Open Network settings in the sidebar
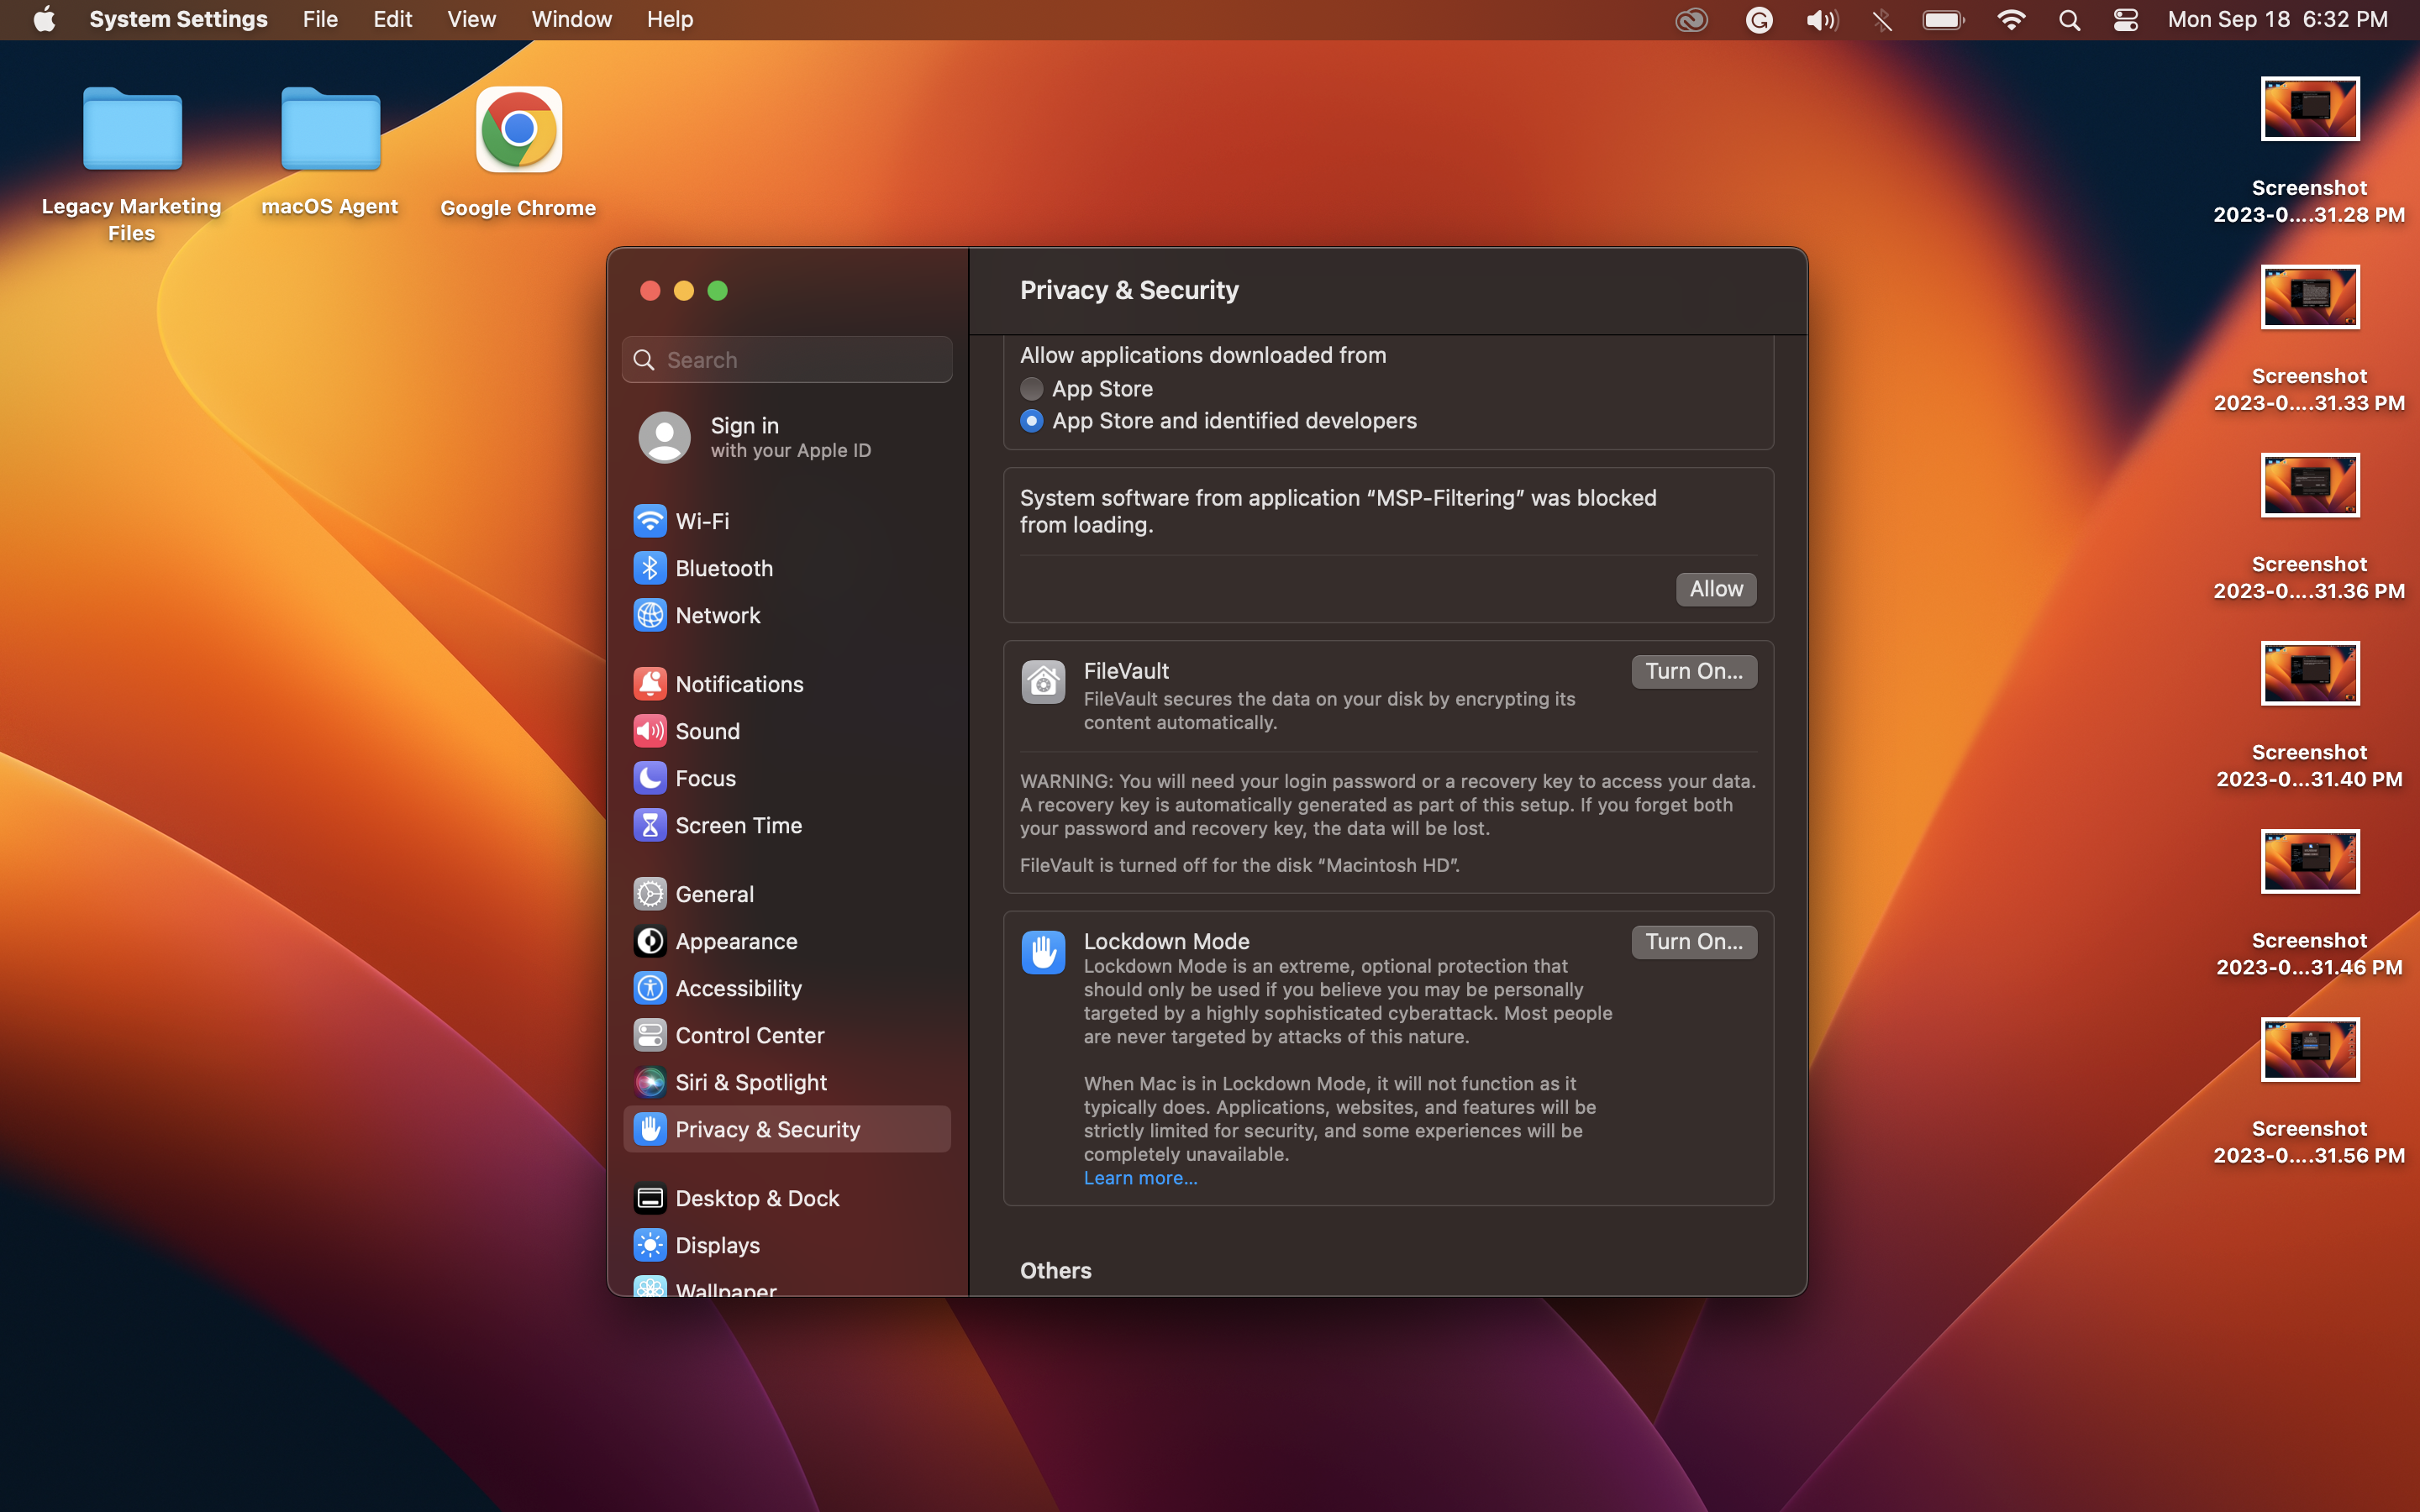2420x1512 pixels. tap(716, 615)
